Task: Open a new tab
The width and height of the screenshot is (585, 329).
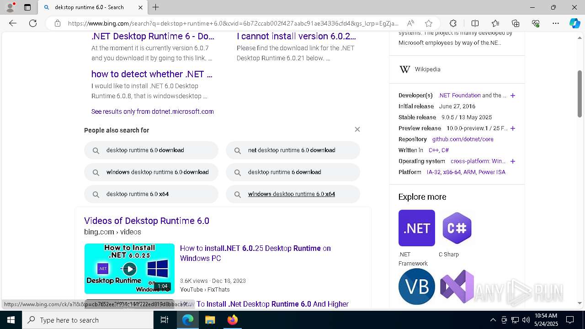Action: [155, 7]
